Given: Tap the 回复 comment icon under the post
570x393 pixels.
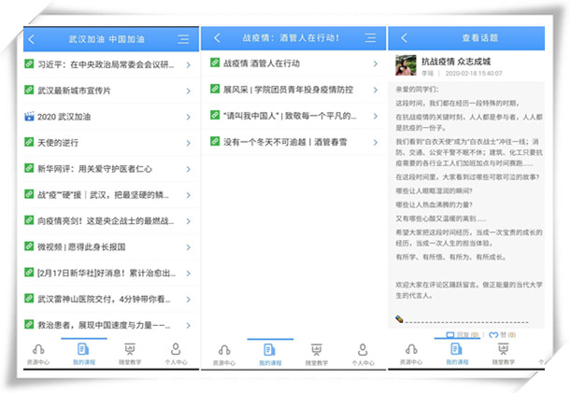Looking at the screenshot, I should click(449, 333).
